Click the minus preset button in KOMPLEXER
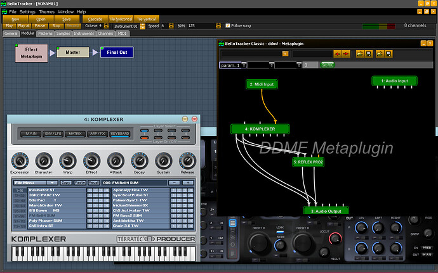The height and width of the screenshot is (273, 438). point(175,182)
